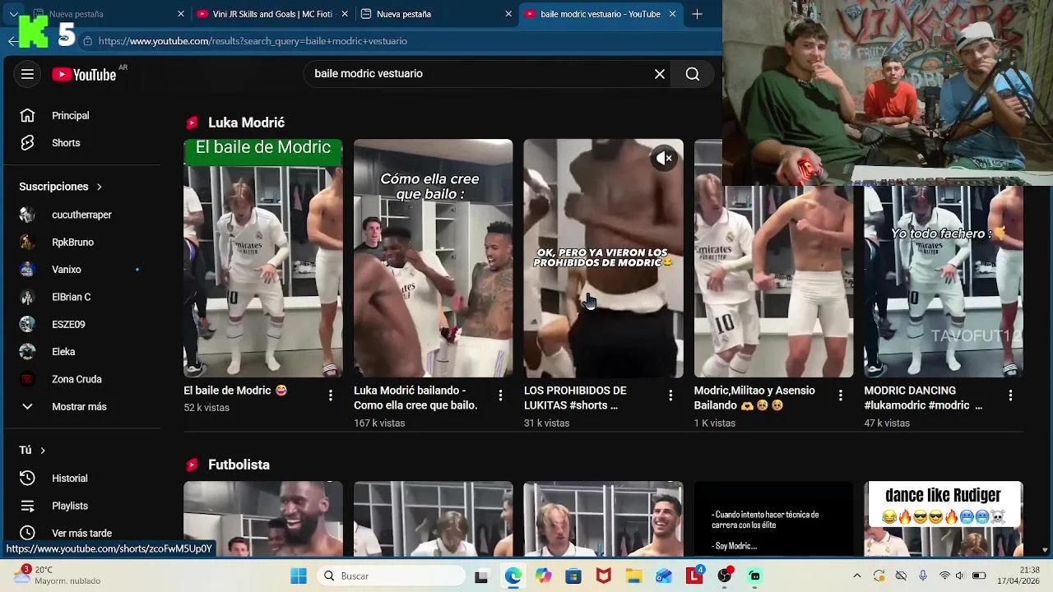Open cucutherraper channel subscription

(x=82, y=215)
